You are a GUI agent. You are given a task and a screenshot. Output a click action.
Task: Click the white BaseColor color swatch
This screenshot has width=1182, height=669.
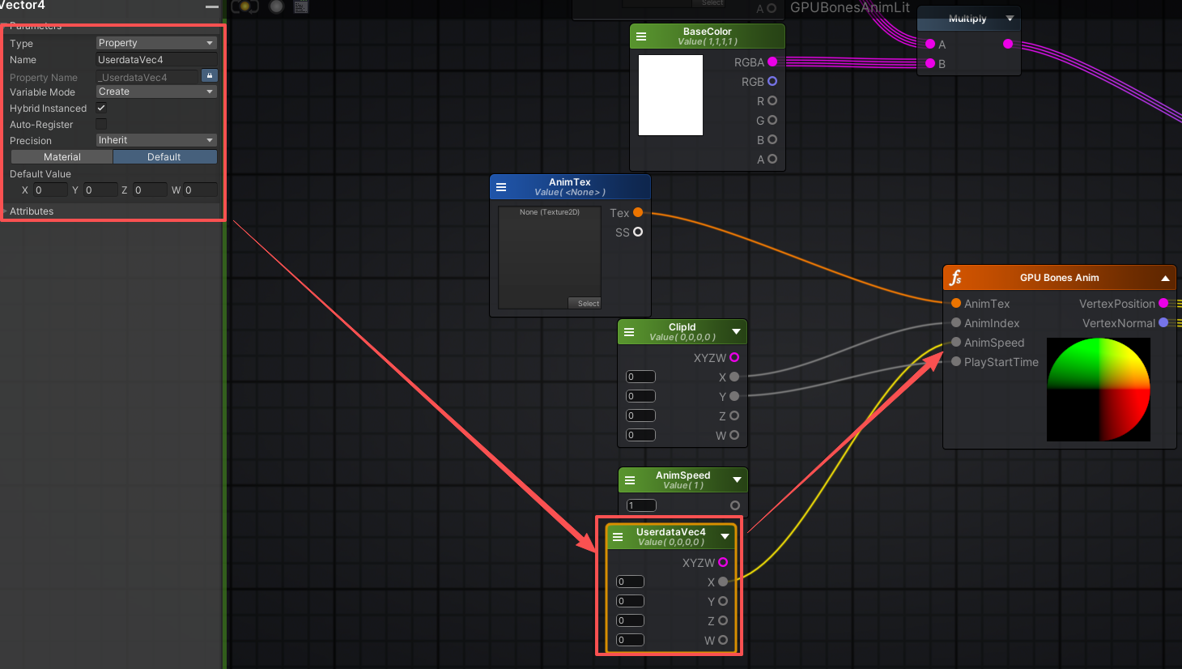[x=670, y=95]
